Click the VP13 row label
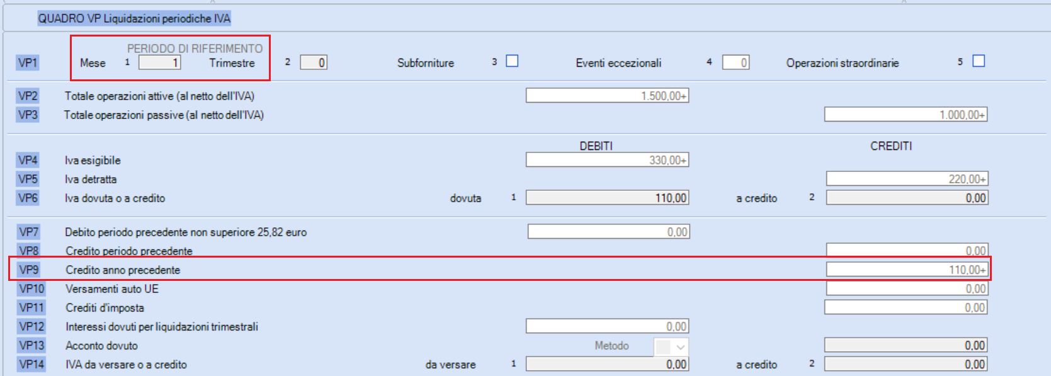 (x=31, y=345)
